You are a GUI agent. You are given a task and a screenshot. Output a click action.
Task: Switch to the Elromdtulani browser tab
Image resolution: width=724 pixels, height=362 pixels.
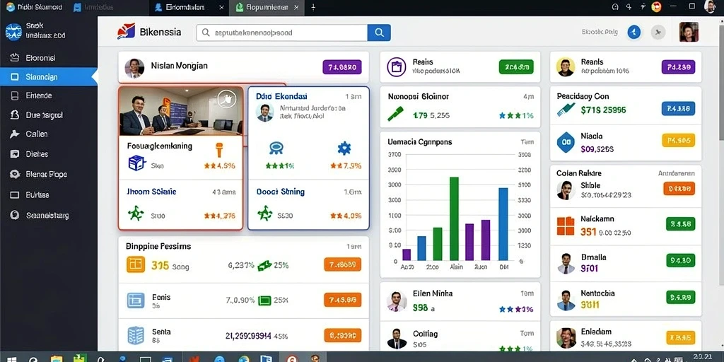[189, 7]
